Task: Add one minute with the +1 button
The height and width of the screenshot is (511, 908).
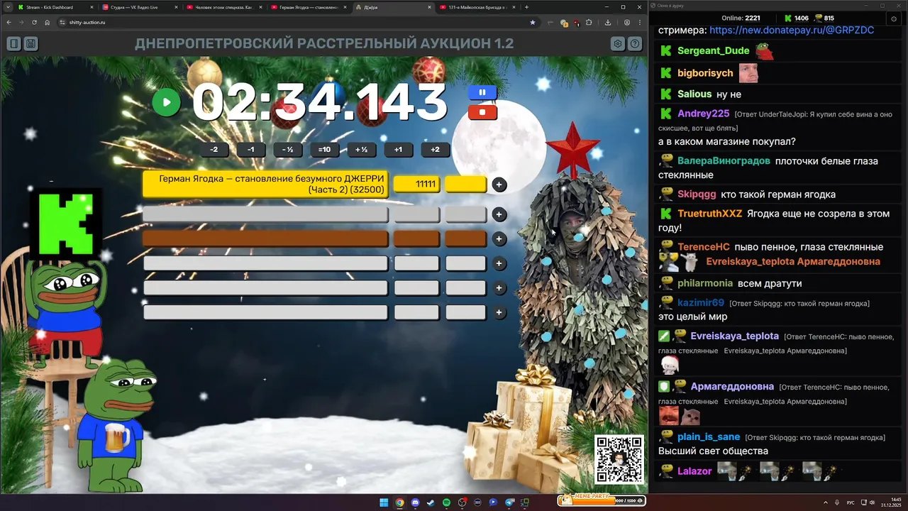Action: [398, 150]
